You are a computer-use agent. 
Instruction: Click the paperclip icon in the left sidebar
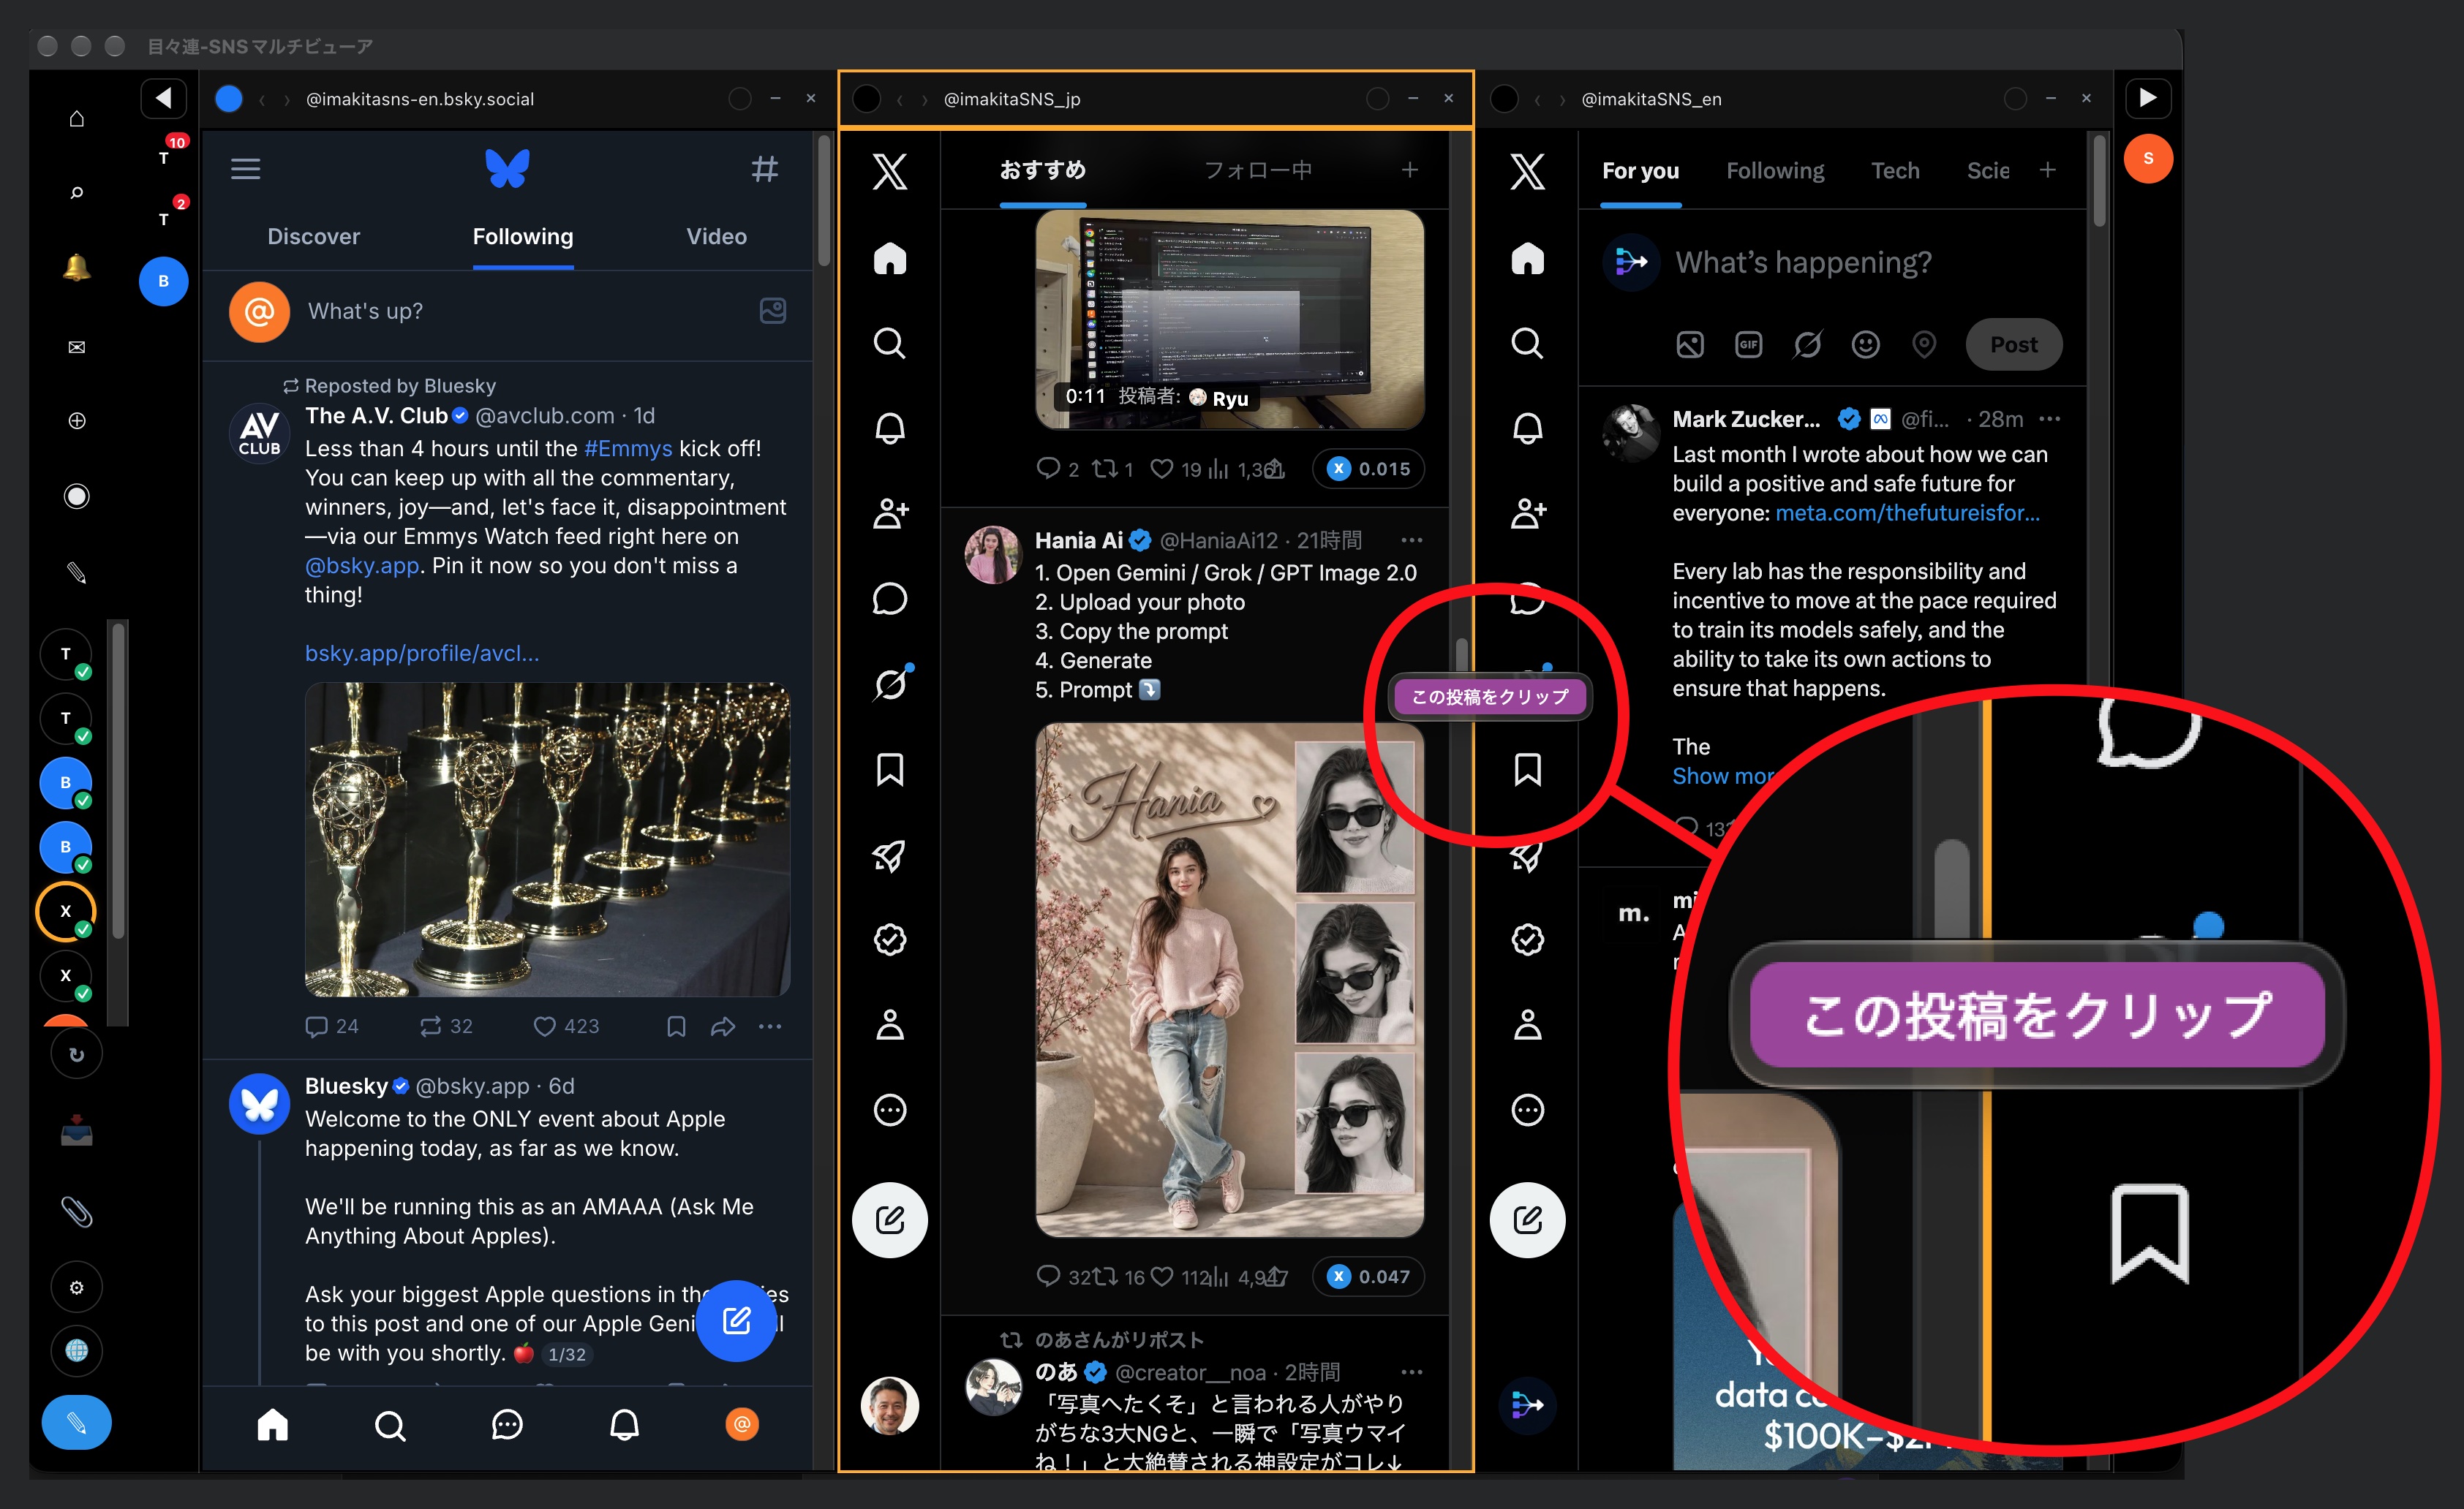point(77,1211)
